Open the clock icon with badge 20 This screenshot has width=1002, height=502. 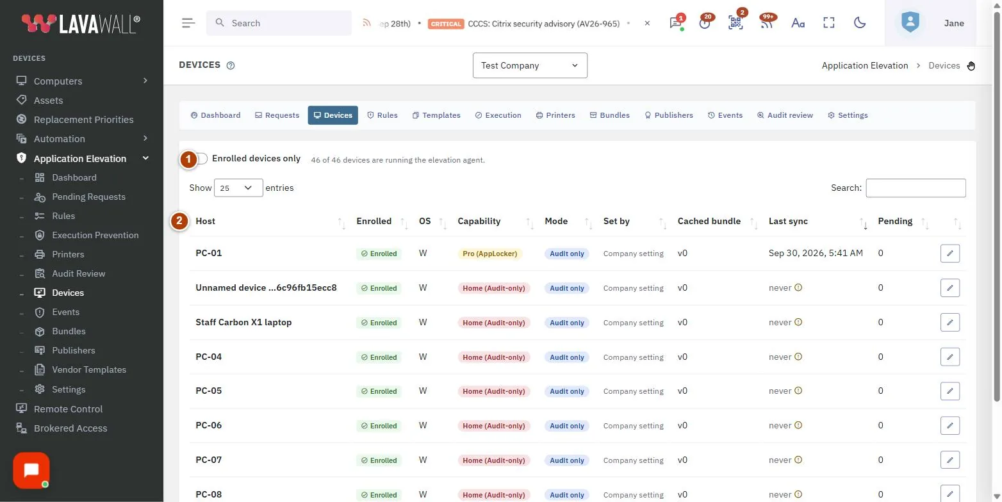tap(705, 23)
